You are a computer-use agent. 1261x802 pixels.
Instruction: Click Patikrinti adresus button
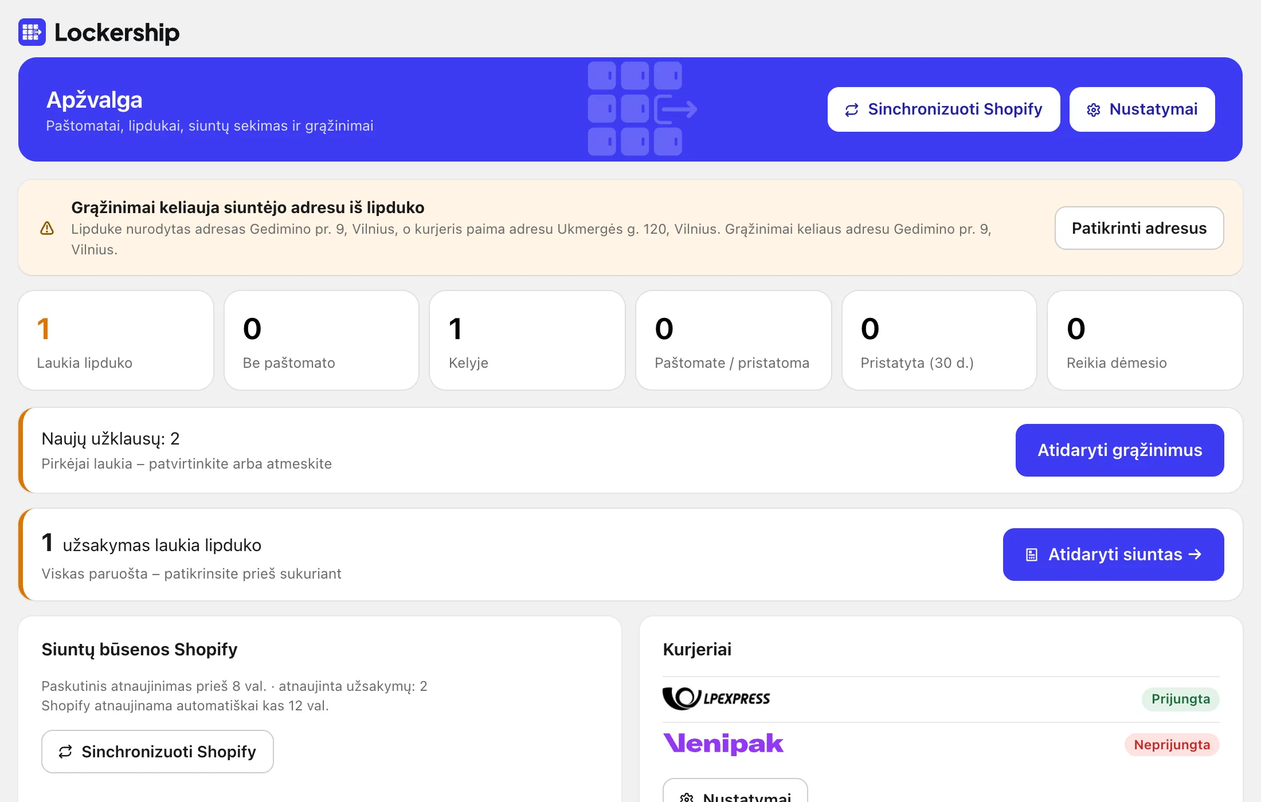coord(1139,228)
